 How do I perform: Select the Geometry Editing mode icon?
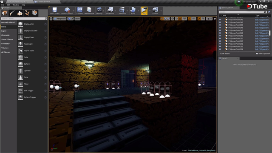(34, 13)
